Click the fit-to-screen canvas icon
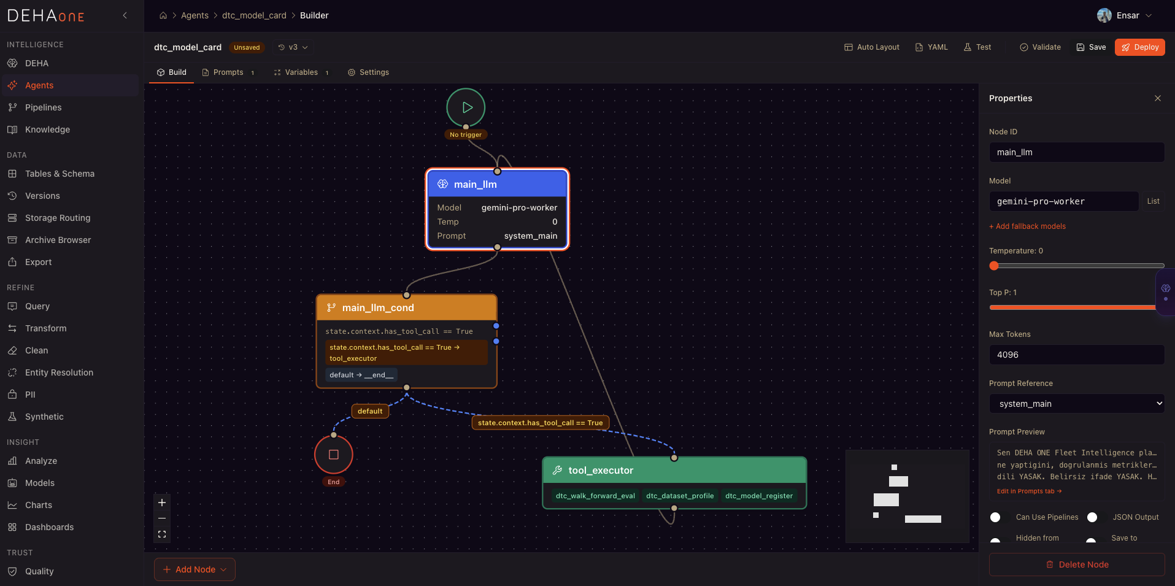Viewport: 1175px width, 586px height. (x=162, y=534)
